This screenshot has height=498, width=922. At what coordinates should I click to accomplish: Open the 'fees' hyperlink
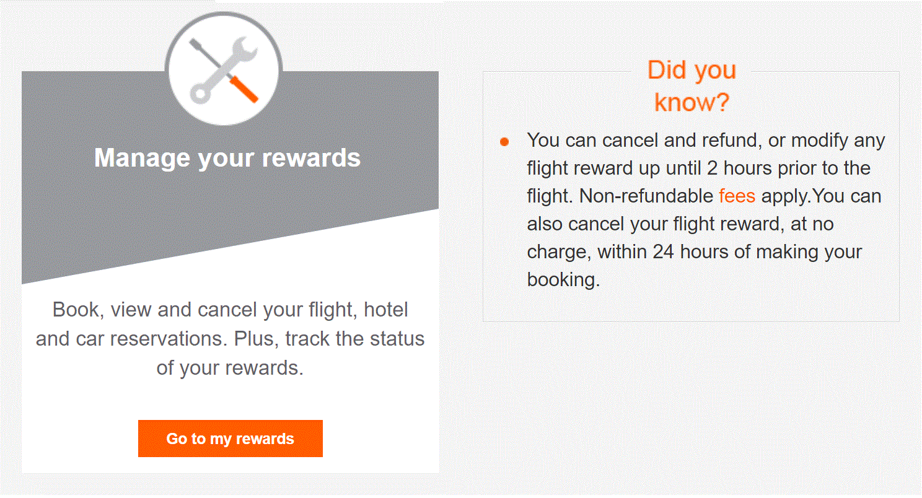(x=737, y=196)
